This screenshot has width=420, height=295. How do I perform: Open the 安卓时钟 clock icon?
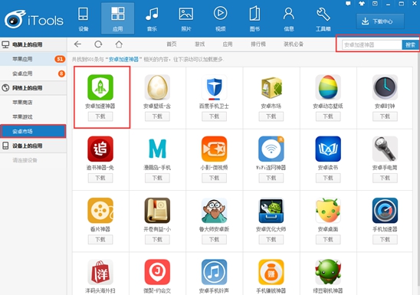[x=385, y=87]
